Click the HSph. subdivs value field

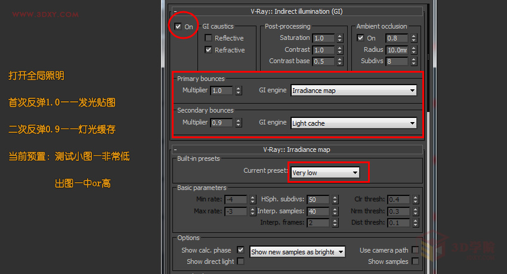319,200
